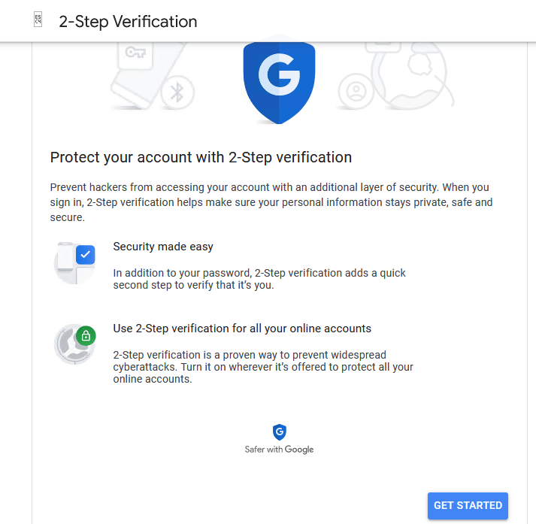Select the Security made easy heading
Viewport: 536px width, 524px height.
(163, 247)
